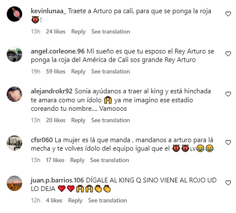The width and height of the screenshot is (236, 213).
Task: Open username link cfsr060
Action: pyautogui.click(x=42, y=140)
